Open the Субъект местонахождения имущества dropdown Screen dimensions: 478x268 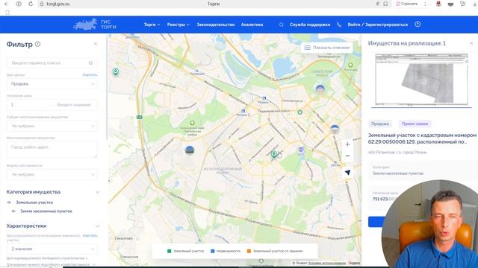pyautogui.click(x=52, y=126)
